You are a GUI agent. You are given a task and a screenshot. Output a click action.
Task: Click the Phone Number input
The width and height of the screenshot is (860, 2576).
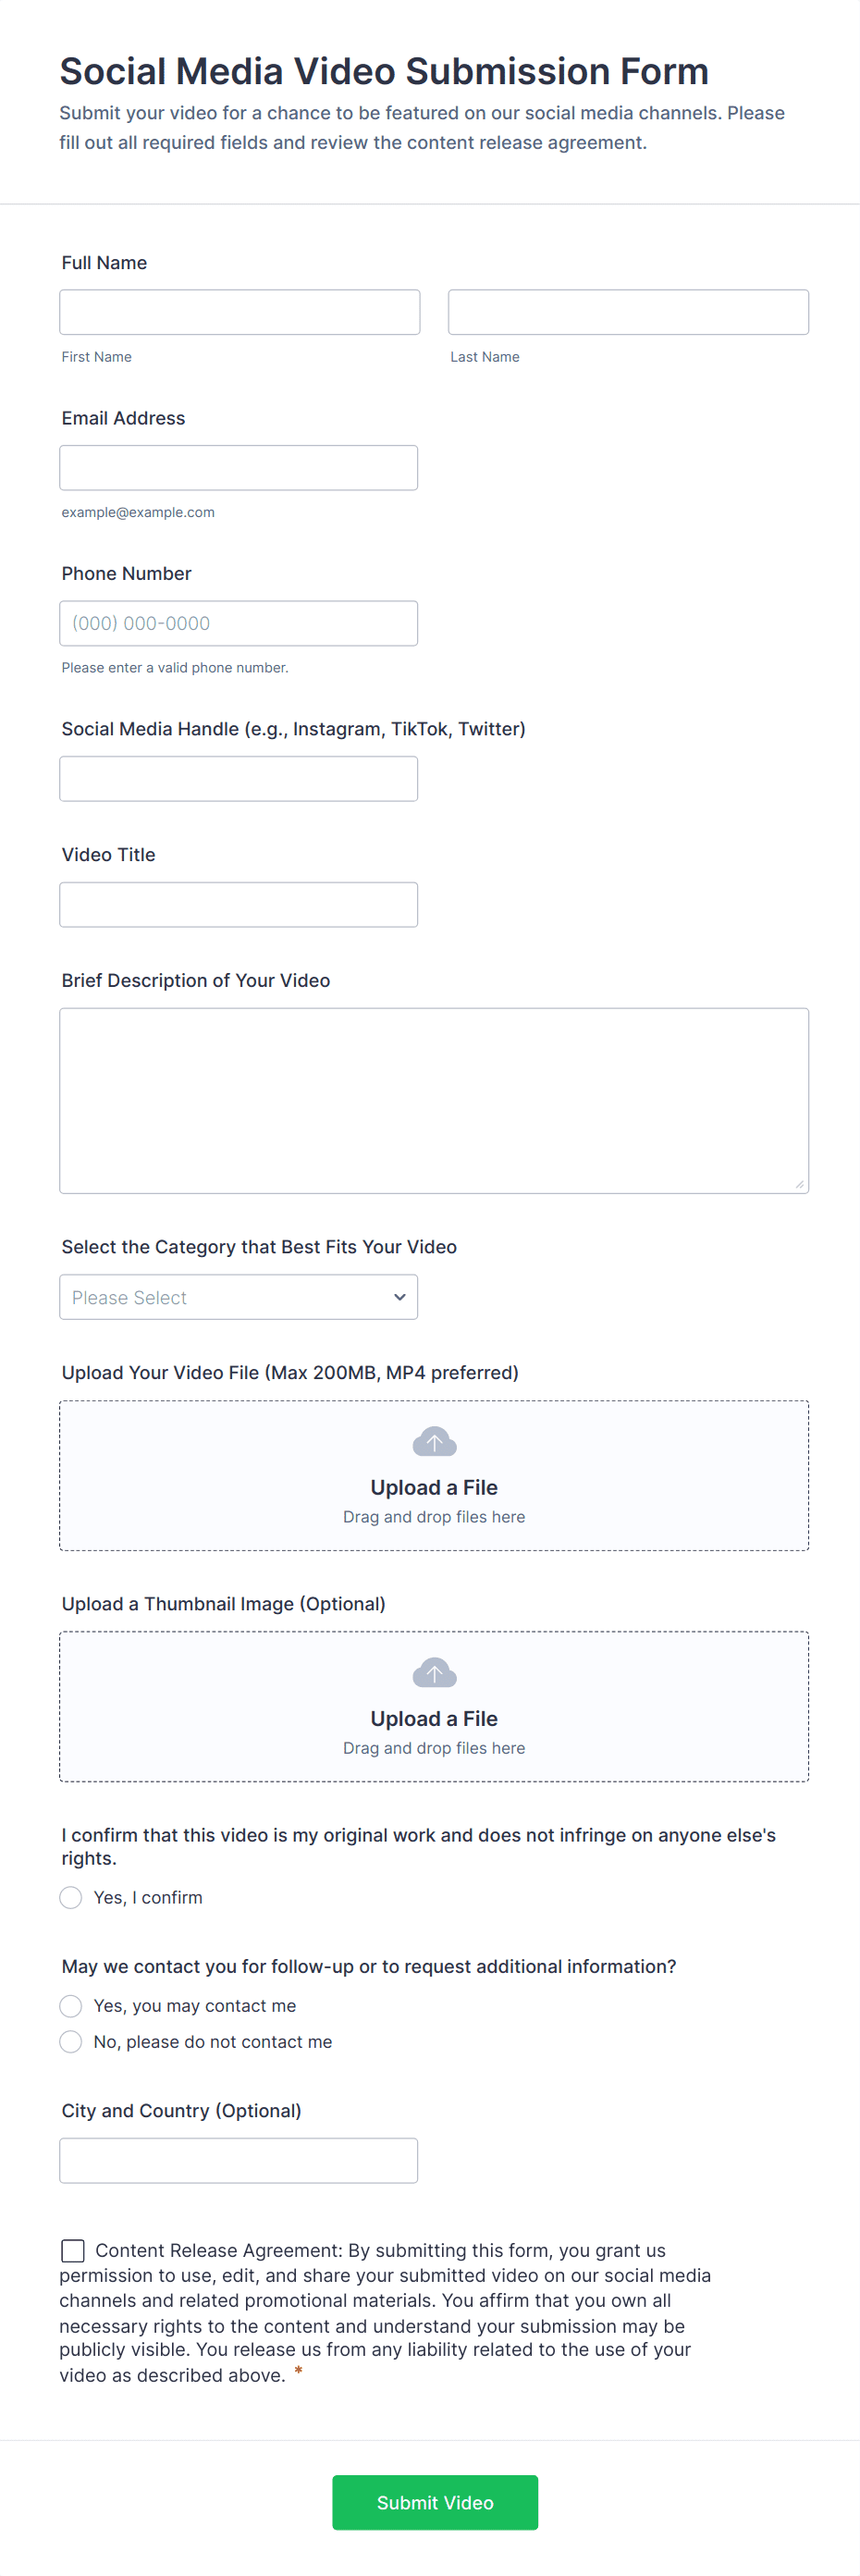click(x=238, y=623)
